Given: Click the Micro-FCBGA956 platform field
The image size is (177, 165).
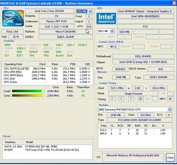Looking at the screenshot, I should point(66,32).
